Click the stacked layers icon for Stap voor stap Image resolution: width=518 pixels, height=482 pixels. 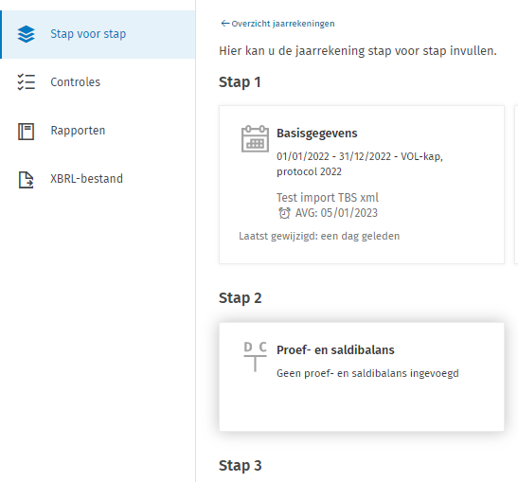27,34
